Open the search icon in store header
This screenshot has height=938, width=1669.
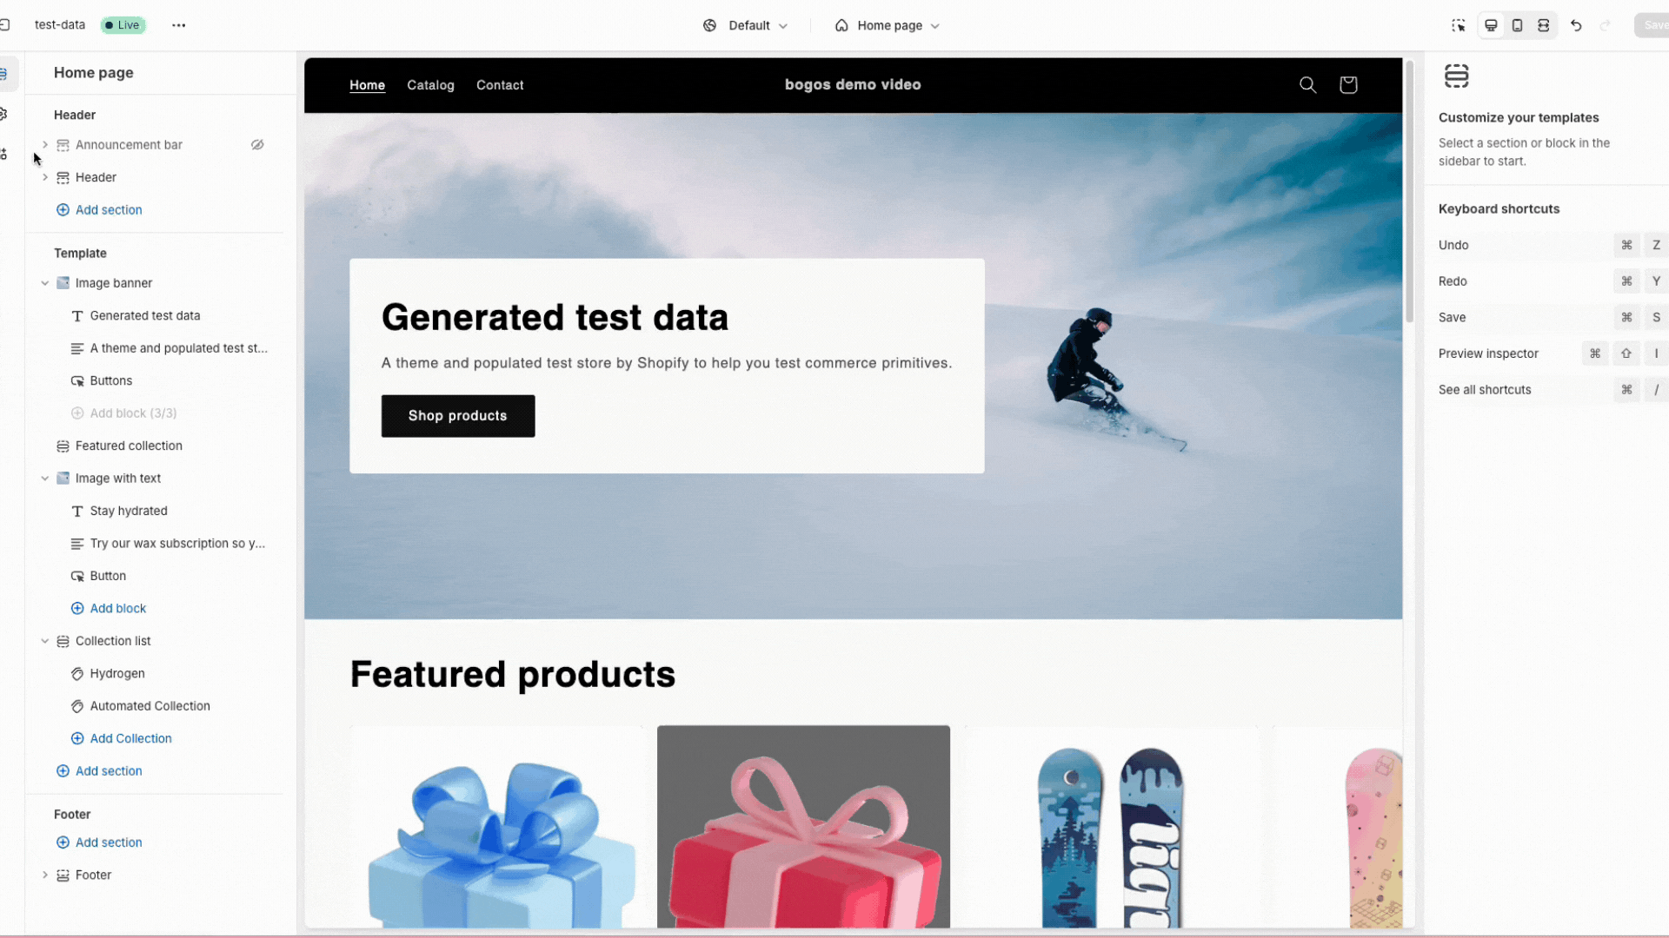coord(1307,84)
